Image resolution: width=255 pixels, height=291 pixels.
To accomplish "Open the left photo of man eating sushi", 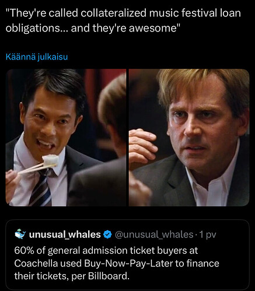I will (x=66, y=138).
